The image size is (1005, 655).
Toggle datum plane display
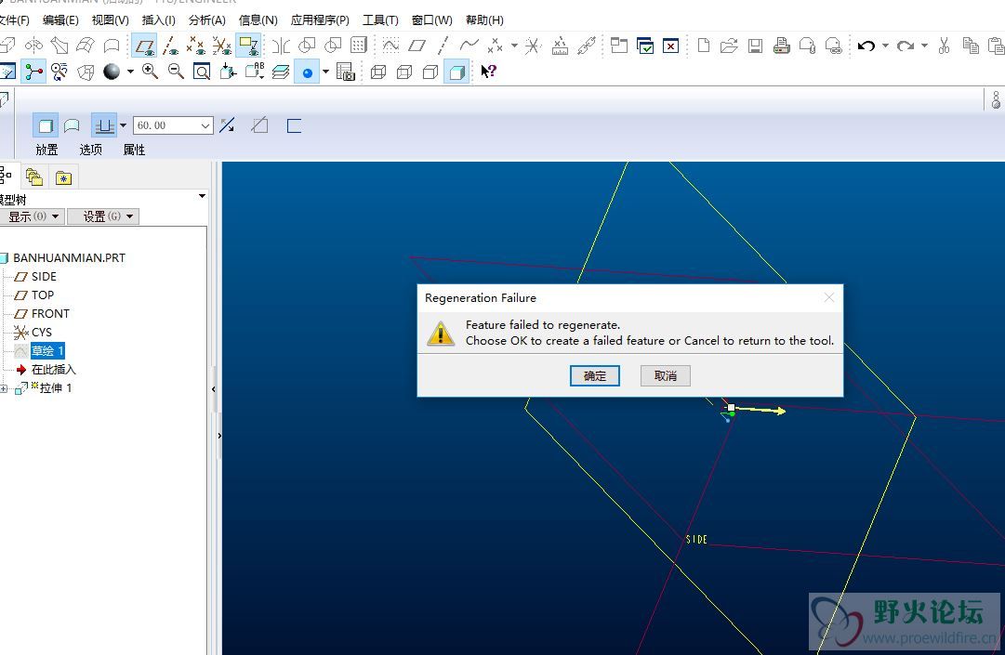(x=145, y=46)
